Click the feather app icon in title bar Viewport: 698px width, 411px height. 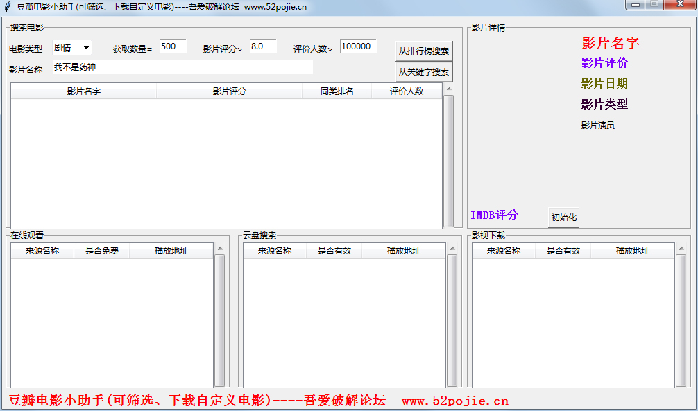coord(8,7)
